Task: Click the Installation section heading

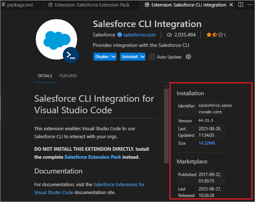Action: click(x=190, y=93)
